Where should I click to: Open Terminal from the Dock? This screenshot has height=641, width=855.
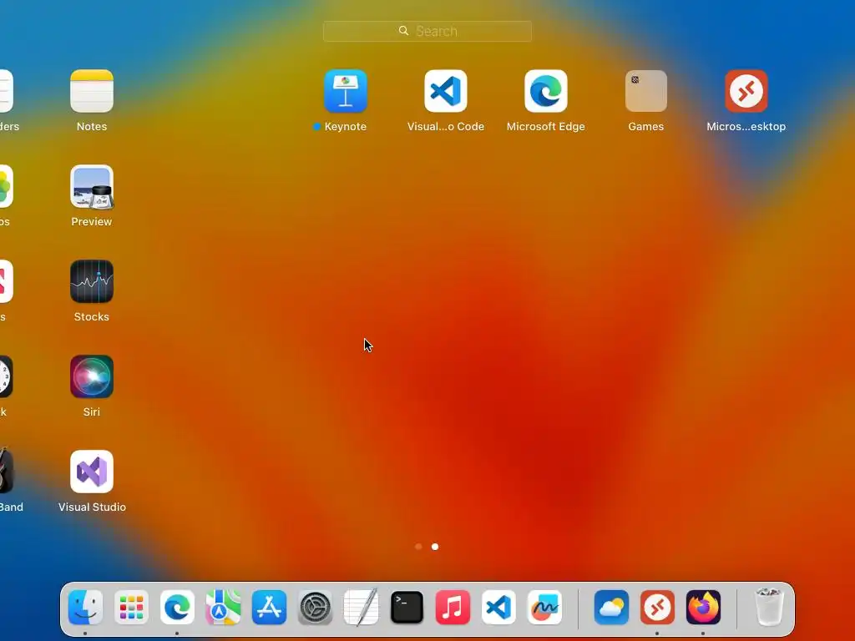coord(407,608)
